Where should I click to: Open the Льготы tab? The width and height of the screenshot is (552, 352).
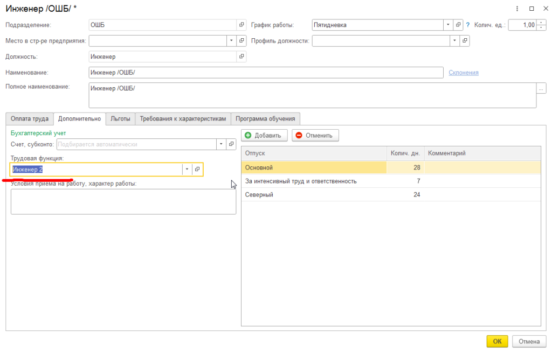[x=120, y=119]
